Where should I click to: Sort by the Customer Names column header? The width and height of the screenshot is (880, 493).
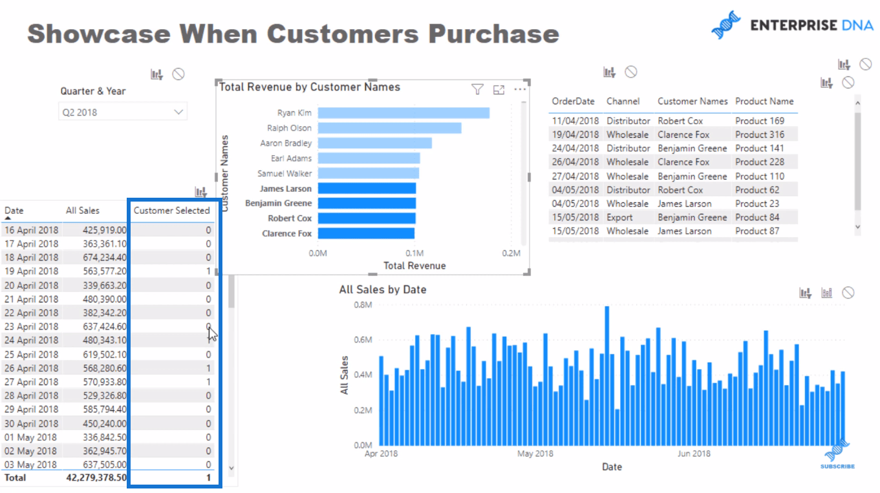click(692, 101)
